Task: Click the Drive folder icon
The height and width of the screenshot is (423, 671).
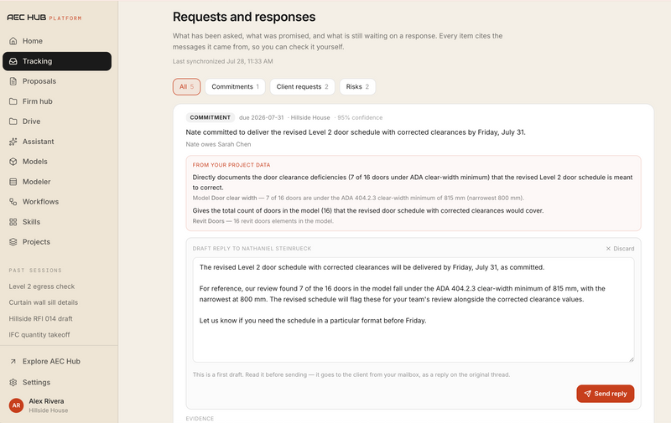Action: pyautogui.click(x=13, y=121)
